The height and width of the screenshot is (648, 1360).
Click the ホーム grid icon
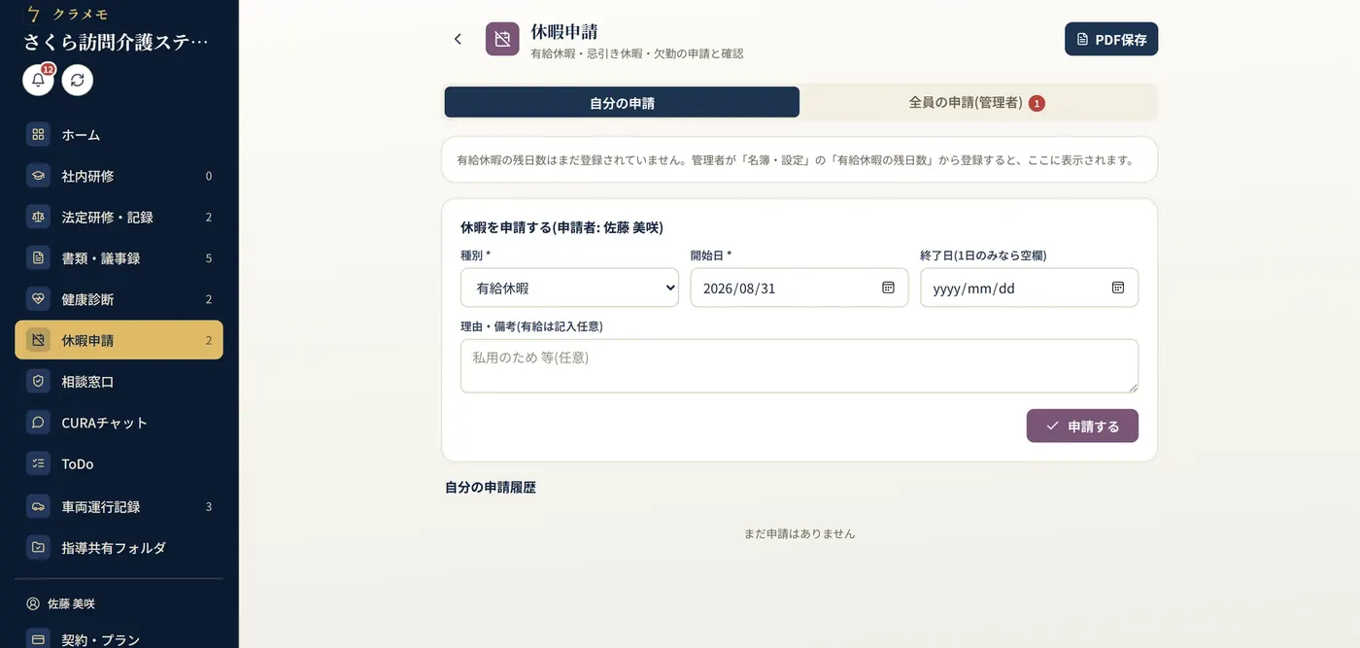click(x=38, y=135)
